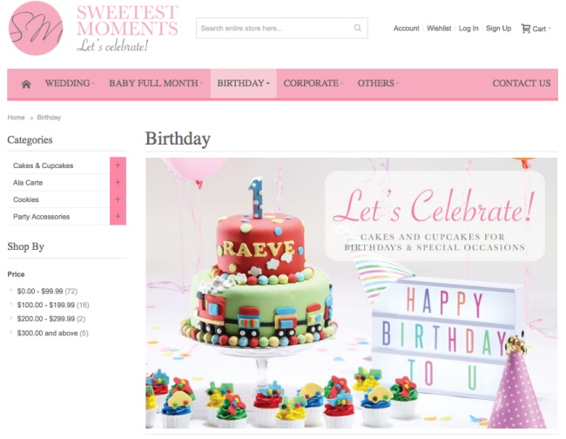This screenshot has height=439, width=566.
Task: Click the Sweetest Moments SM logo
Action: click(36, 28)
